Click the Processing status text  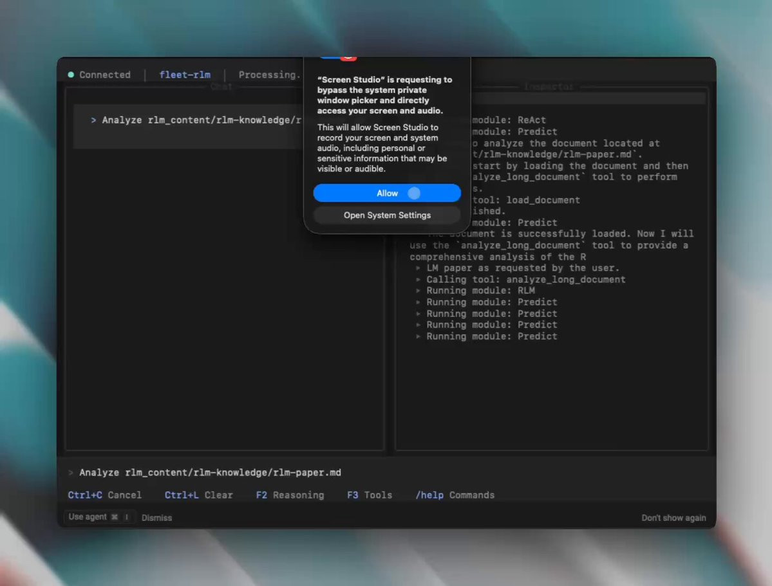coord(269,75)
